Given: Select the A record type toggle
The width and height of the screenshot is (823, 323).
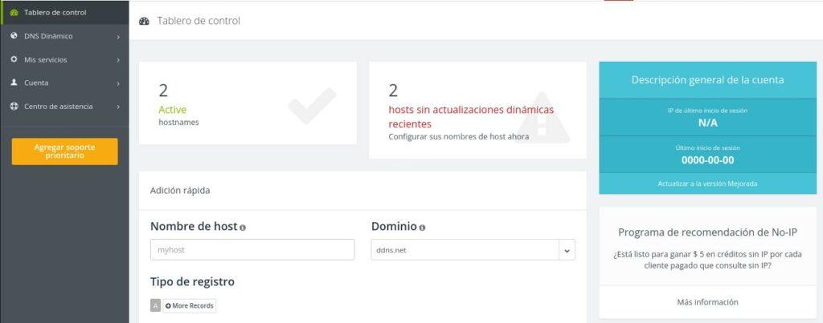Looking at the screenshot, I should (x=155, y=305).
